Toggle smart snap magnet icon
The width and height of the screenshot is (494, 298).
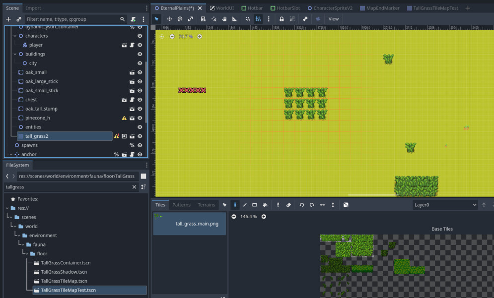248,19
